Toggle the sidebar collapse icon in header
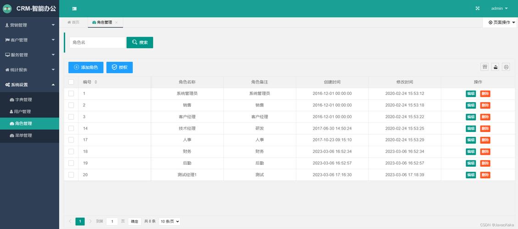Screen dimensions: 518x229 74,9
